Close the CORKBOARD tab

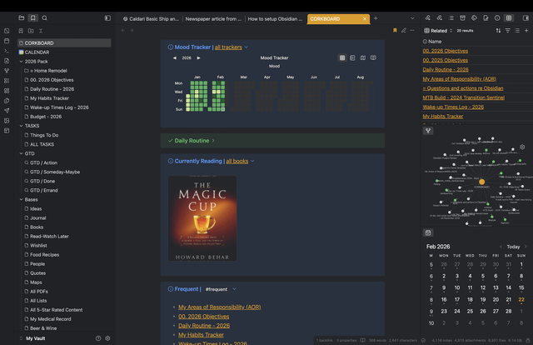[365, 19]
